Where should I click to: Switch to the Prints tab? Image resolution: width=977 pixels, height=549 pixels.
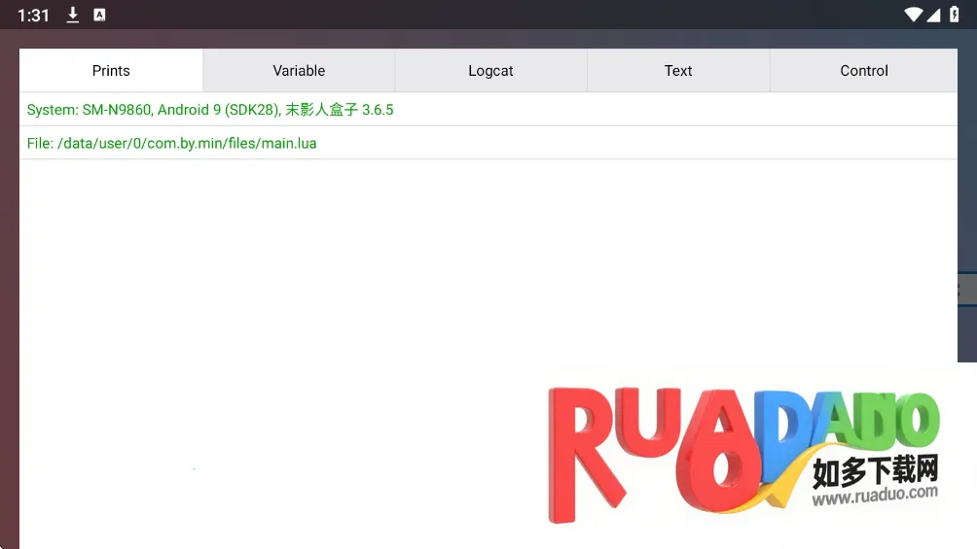(111, 71)
